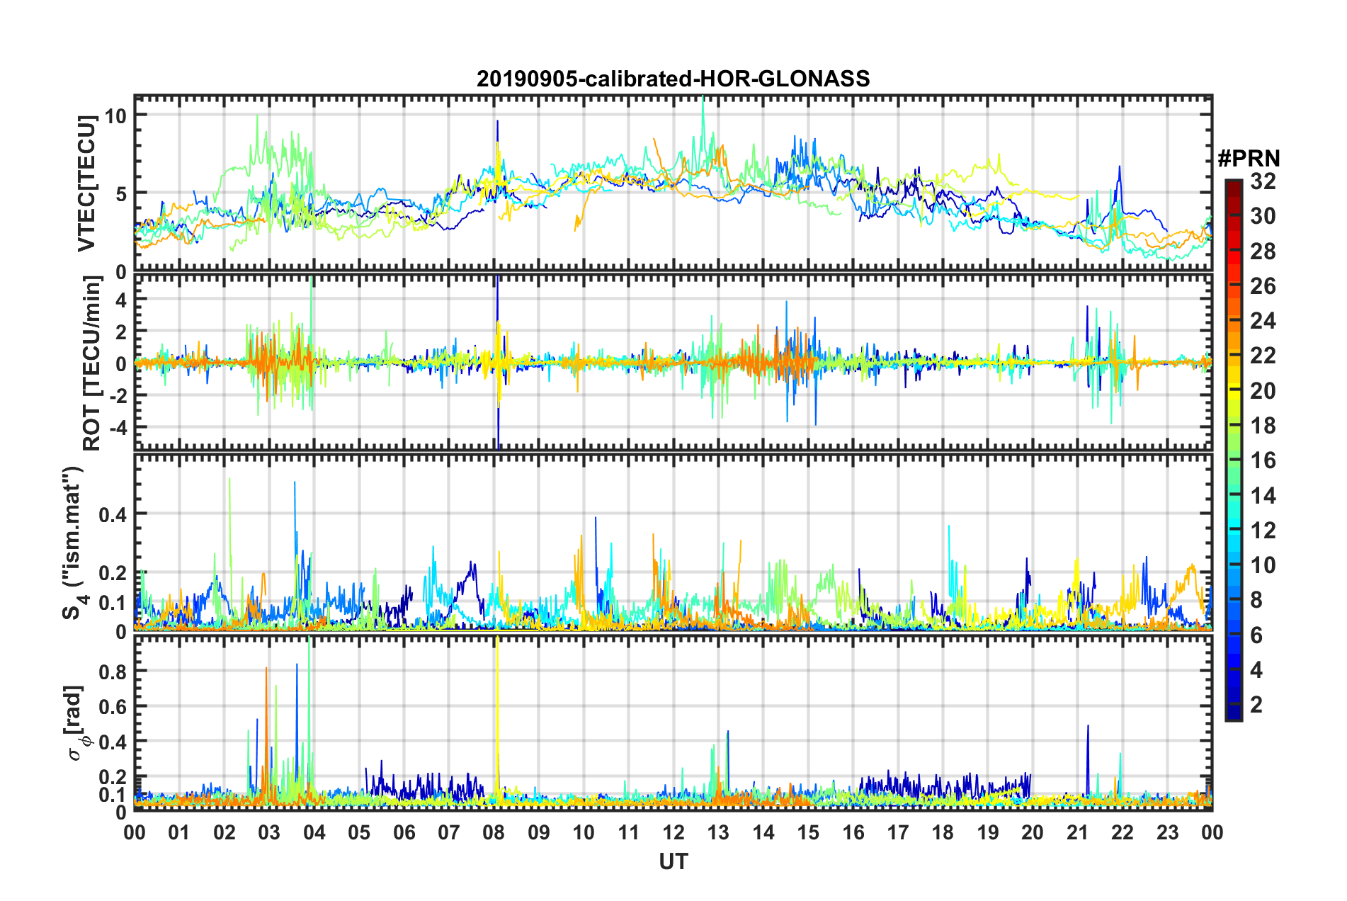1347x901 pixels.
Task: Click colorbar tick label "32"
Action: coord(1263,181)
